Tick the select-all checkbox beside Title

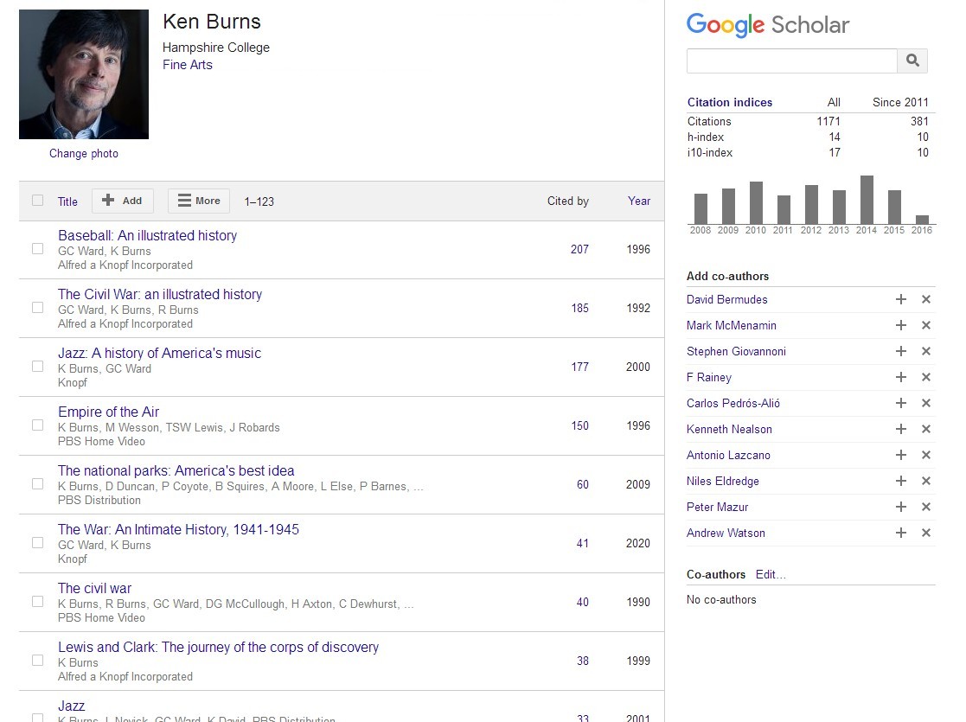coord(37,201)
